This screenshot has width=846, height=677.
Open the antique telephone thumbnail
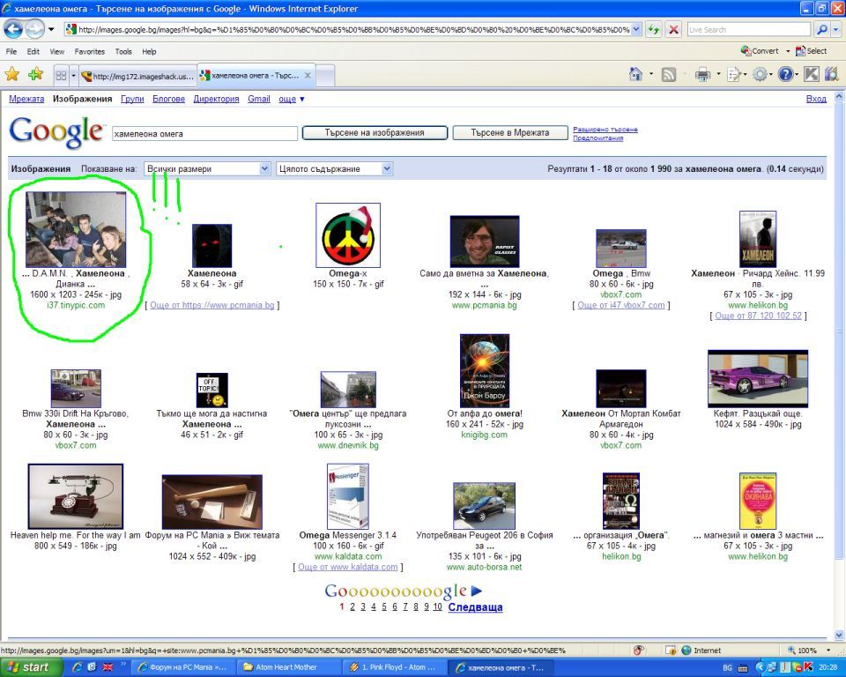pyautogui.click(x=76, y=496)
